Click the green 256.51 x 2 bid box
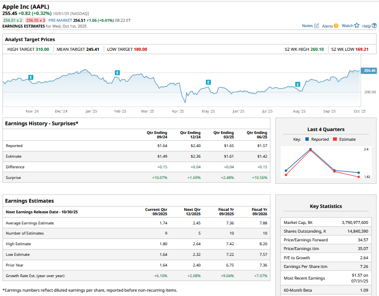Screen dimensions: 379x296 [x=13, y=20]
